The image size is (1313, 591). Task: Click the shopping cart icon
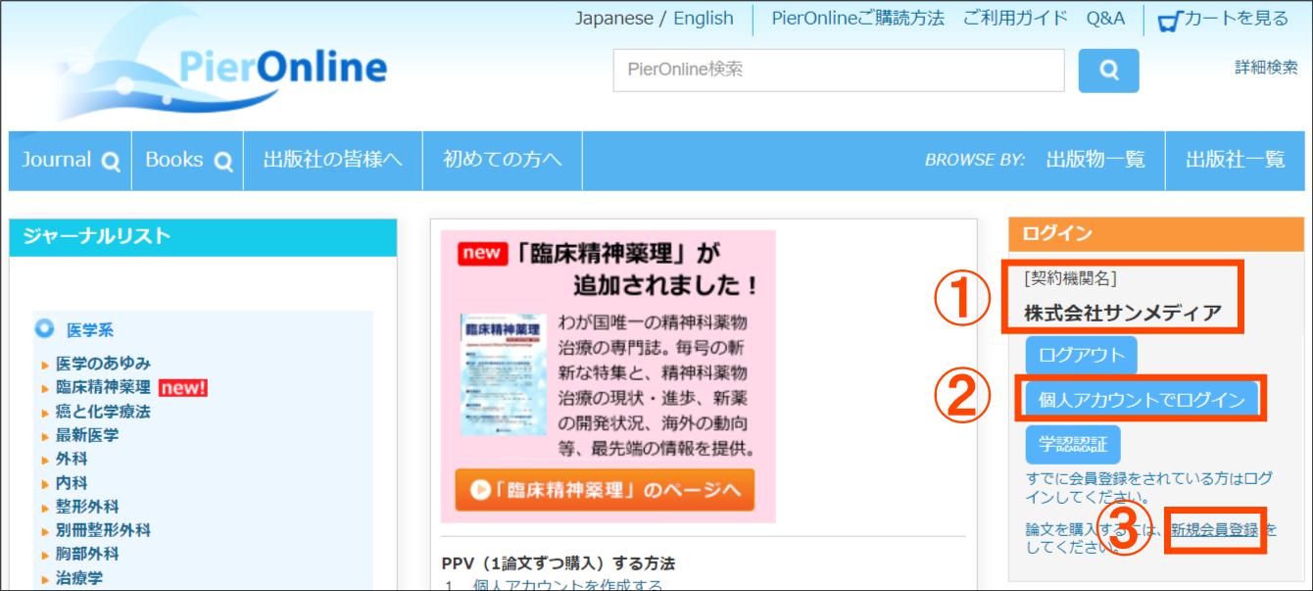pyautogui.click(x=1170, y=21)
